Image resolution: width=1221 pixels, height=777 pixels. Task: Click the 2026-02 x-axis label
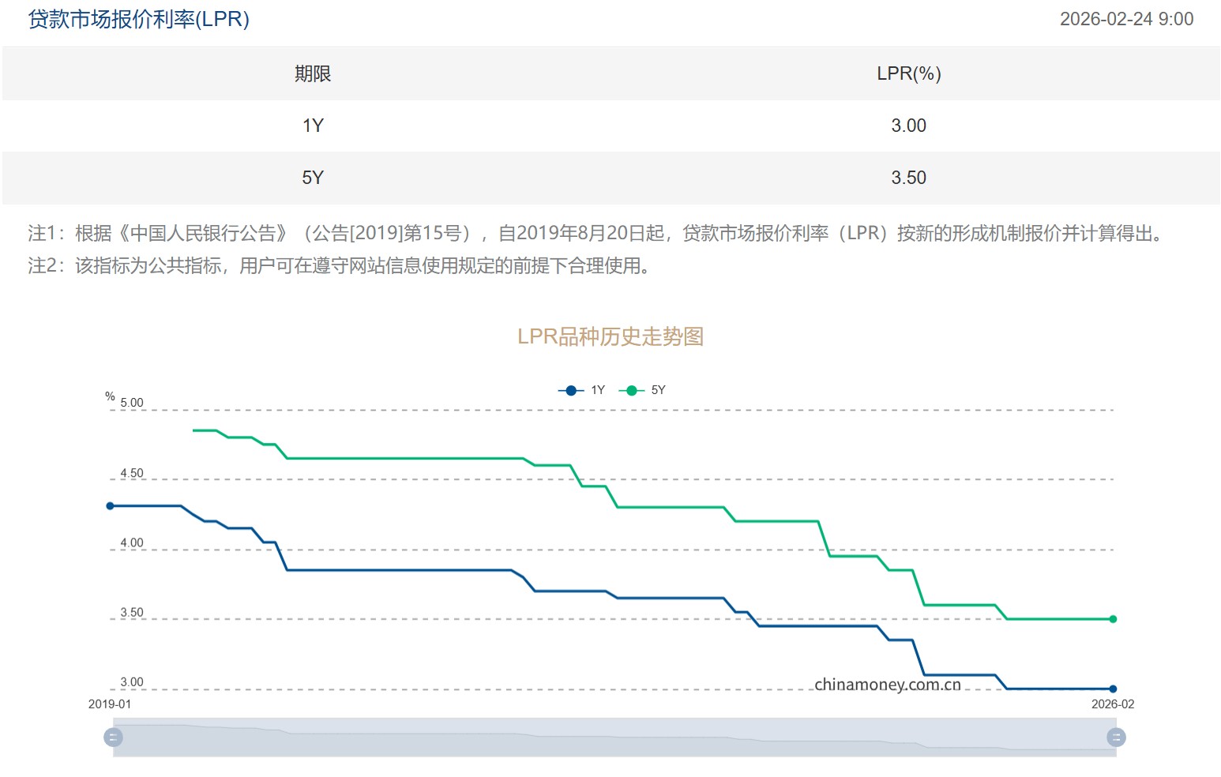1112,704
